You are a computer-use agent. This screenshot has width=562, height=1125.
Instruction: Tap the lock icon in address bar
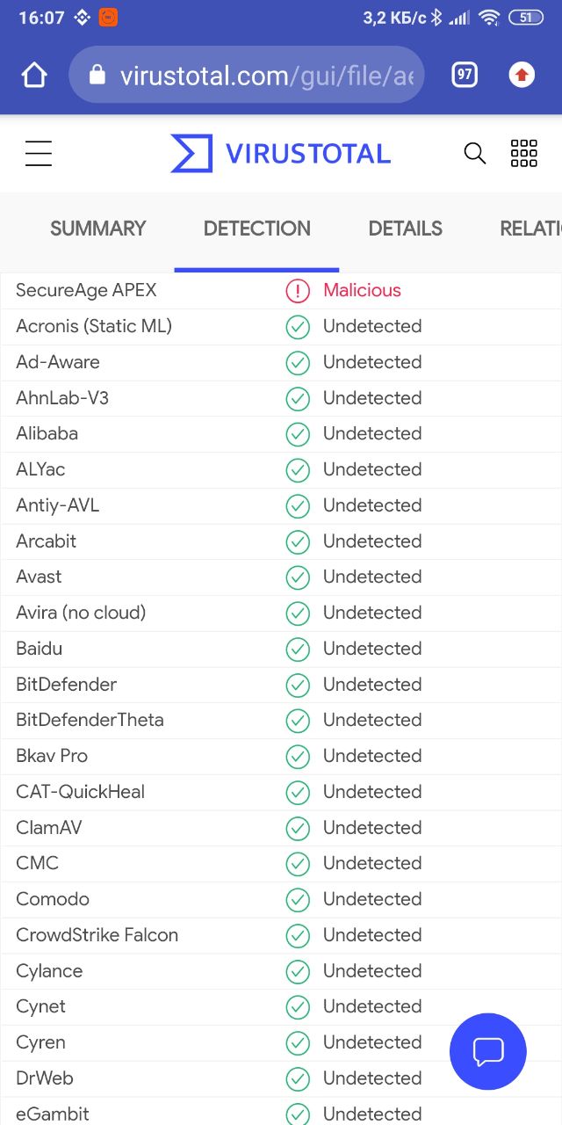97,76
